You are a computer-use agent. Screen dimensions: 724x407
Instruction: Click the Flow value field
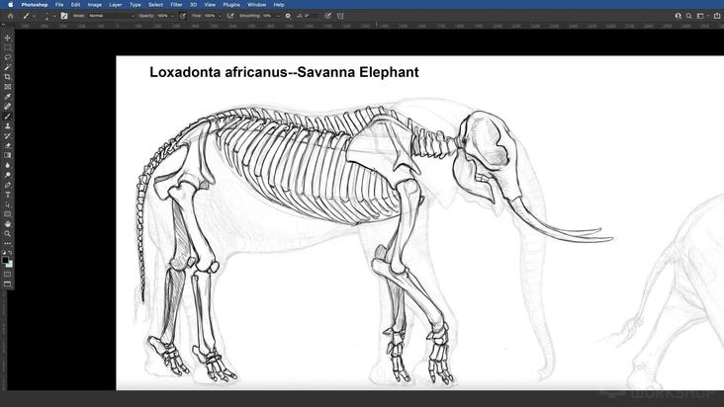[210, 16]
